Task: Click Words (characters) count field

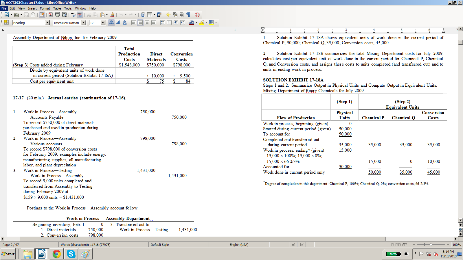Action: coord(85,245)
